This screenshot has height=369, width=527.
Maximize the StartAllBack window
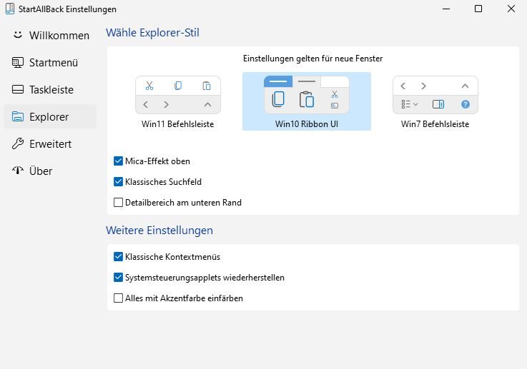tap(478, 9)
